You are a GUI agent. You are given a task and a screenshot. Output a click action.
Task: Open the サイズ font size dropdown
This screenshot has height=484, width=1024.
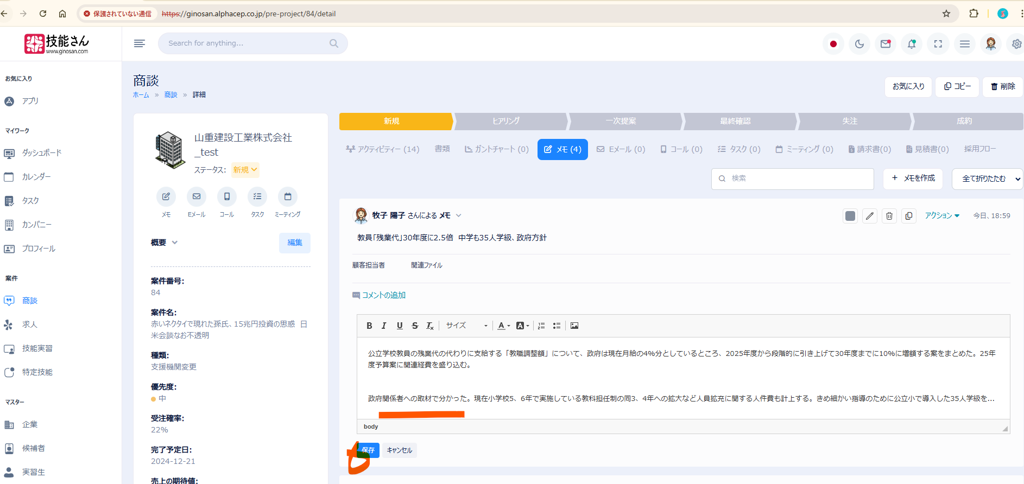[x=466, y=326]
